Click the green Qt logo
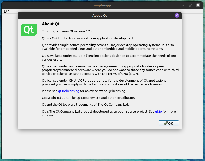 29,30
